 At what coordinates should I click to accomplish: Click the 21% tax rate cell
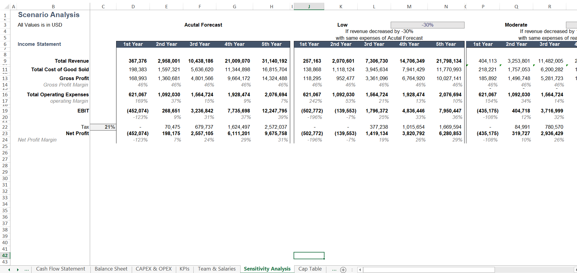[103, 127]
